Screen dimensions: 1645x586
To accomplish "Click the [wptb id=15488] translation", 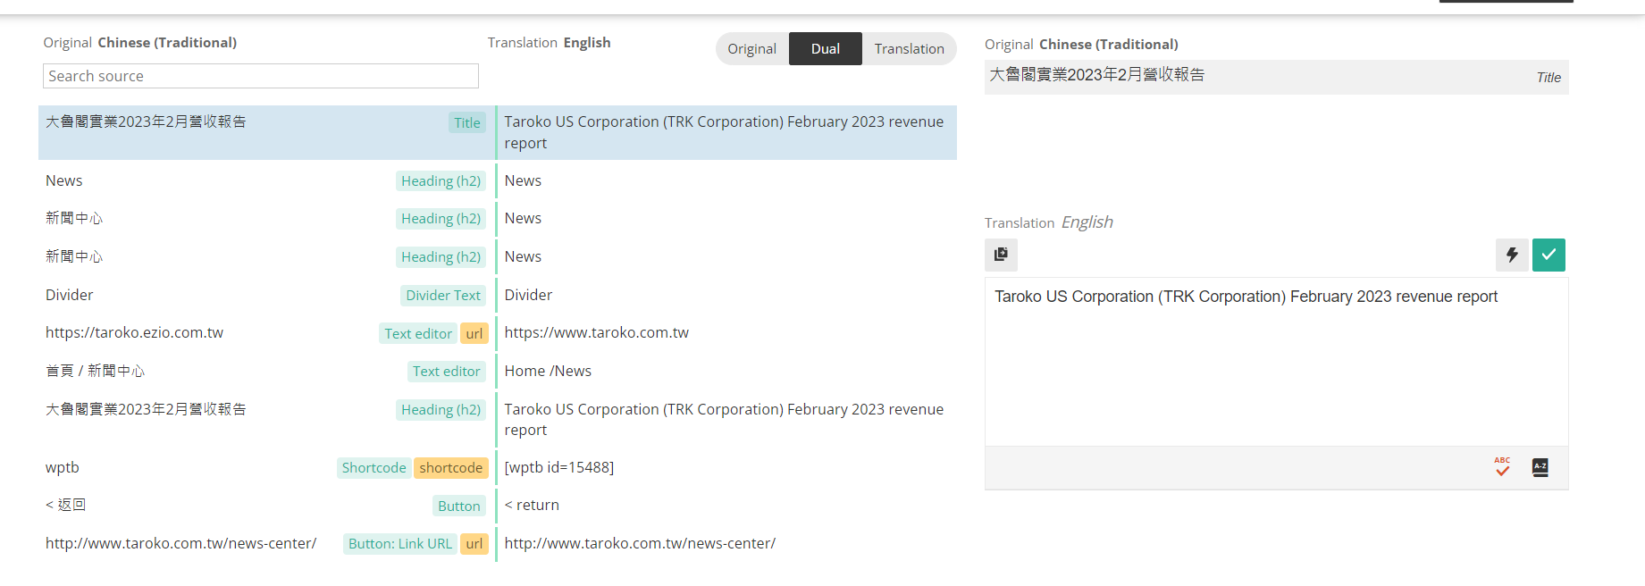I will tap(559, 467).
